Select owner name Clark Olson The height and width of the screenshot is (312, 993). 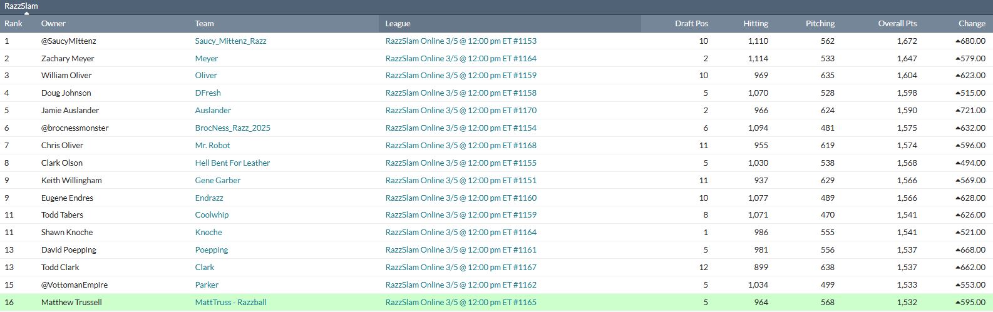click(x=62, y=163)
